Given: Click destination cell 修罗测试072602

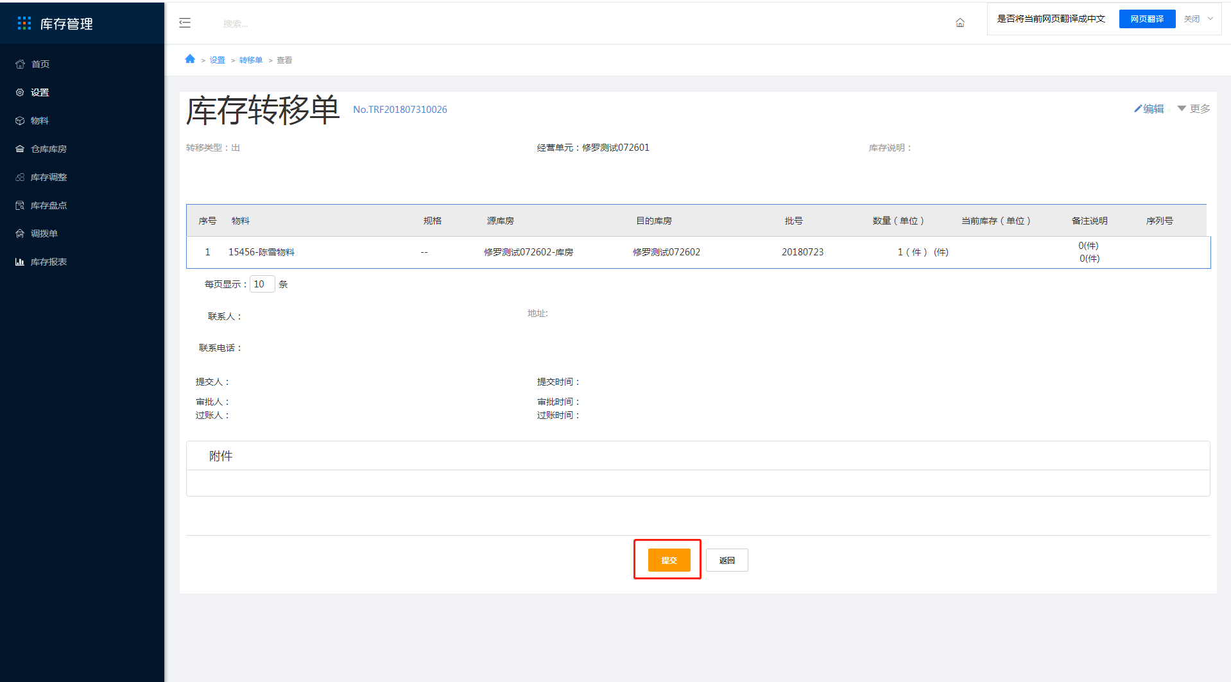Looking at the screenshot, I should 666,252.
